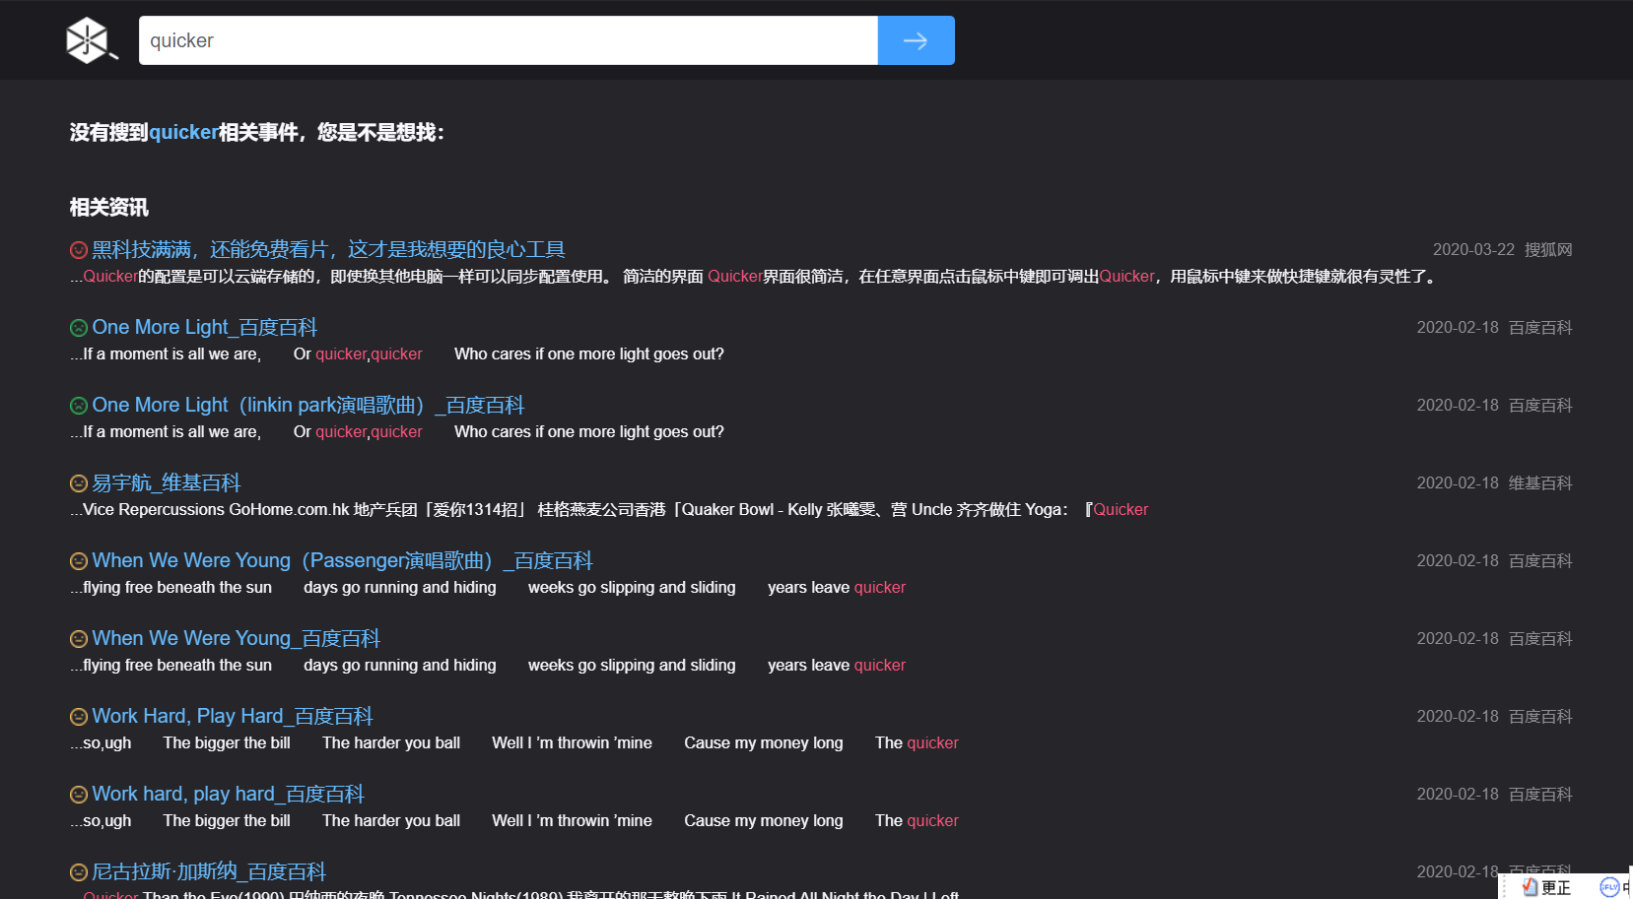The height and width of the screenshot is (899, 1633).
Task: Open the 尼古拉斯·加斯纳_百度百科 result
Action: 209,872
